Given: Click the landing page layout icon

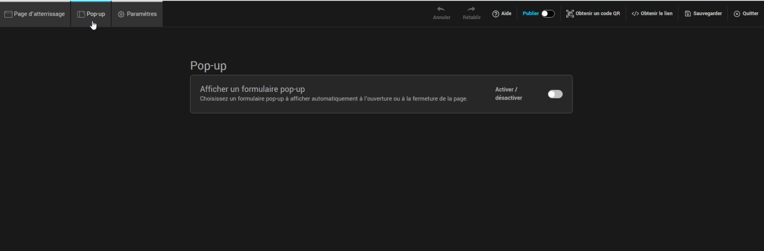Looking at the screenshot, I should (x=8, y=14).
